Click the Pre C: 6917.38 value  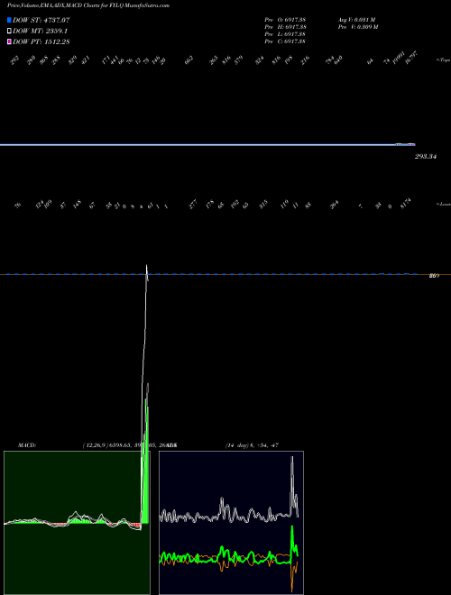tap(285, 41)
